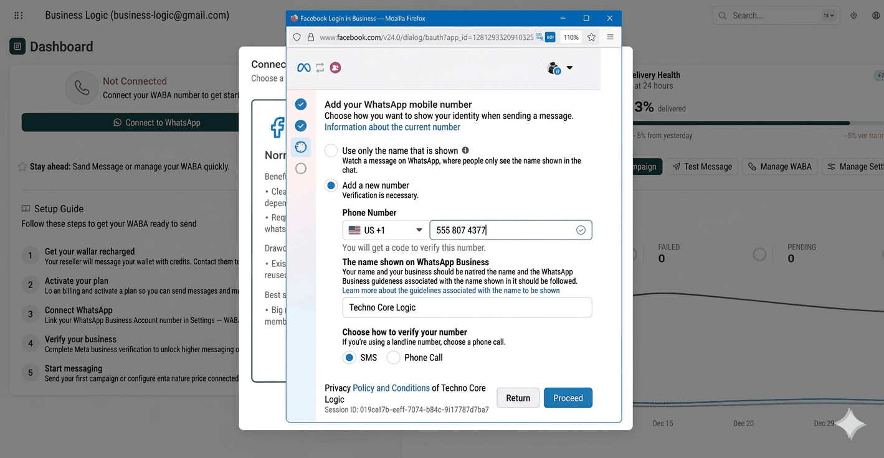Viewport: 884px width, 458px height.
Task: Click the PENDING count stat
Action: (x=801, y=253)
